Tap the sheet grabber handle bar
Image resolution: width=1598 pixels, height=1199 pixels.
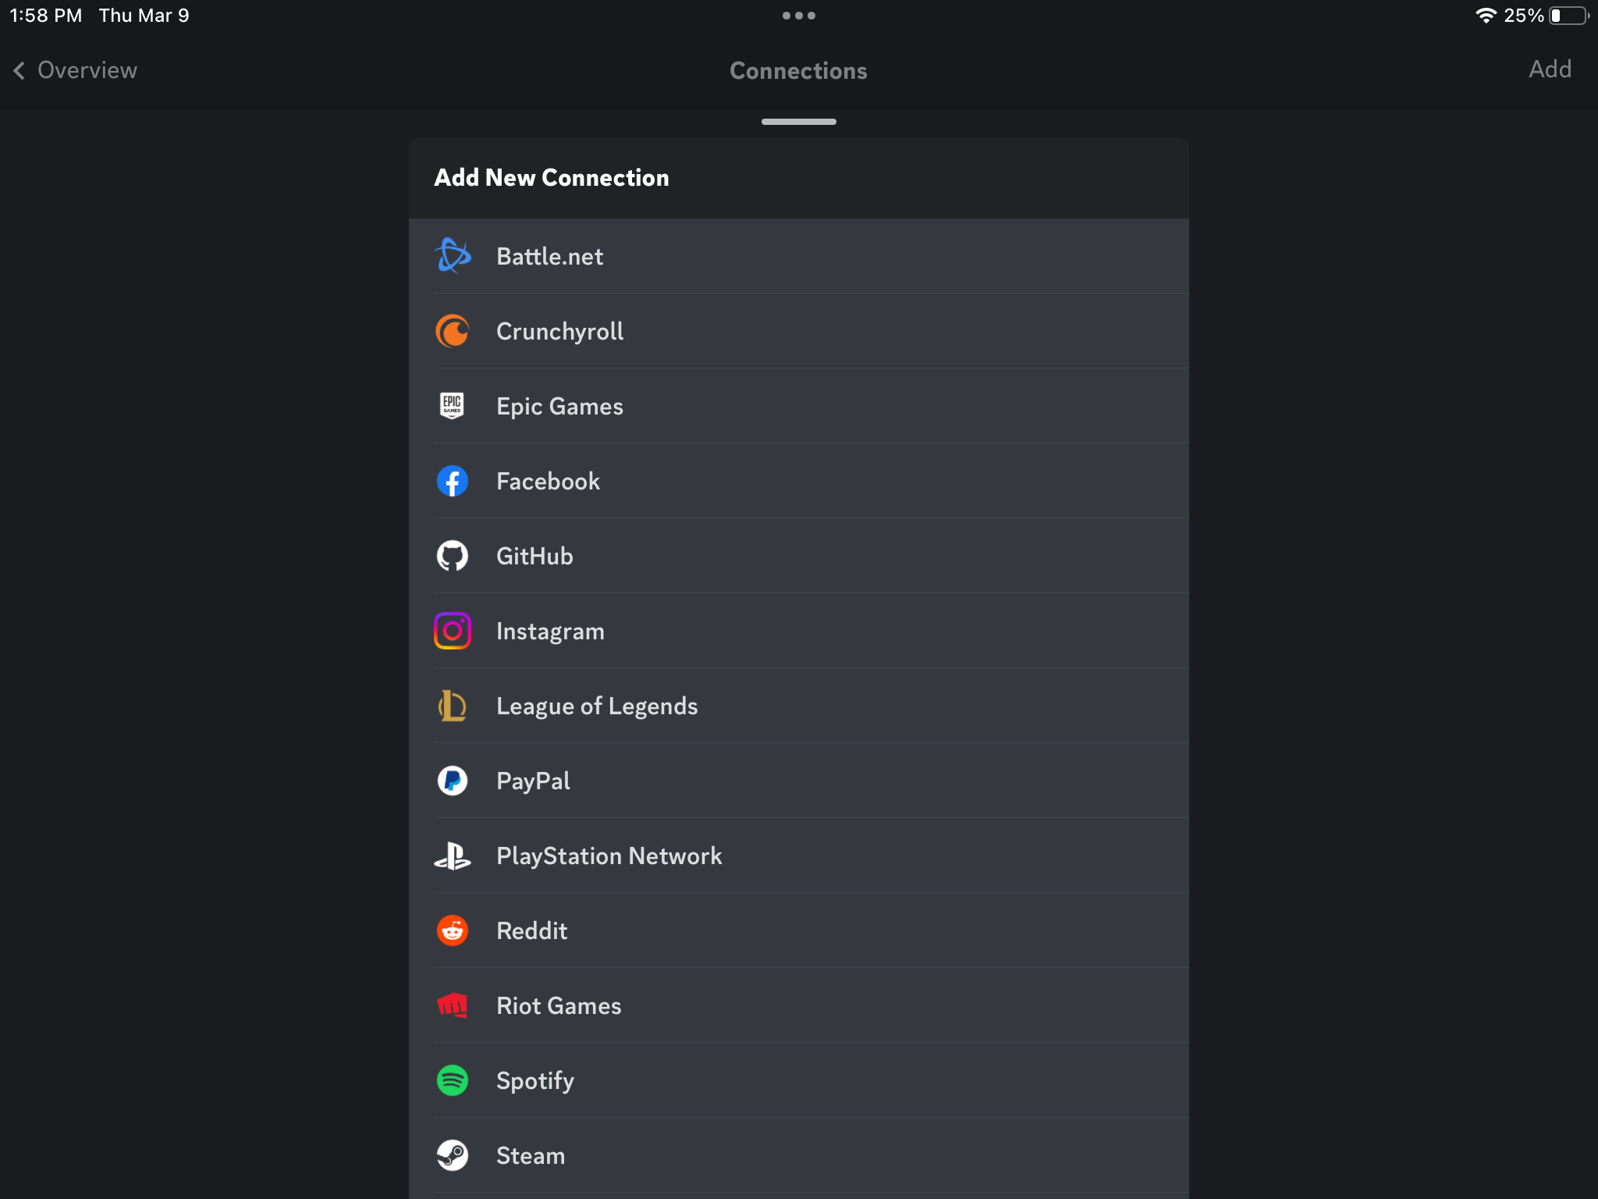click(x=798, y=122)
